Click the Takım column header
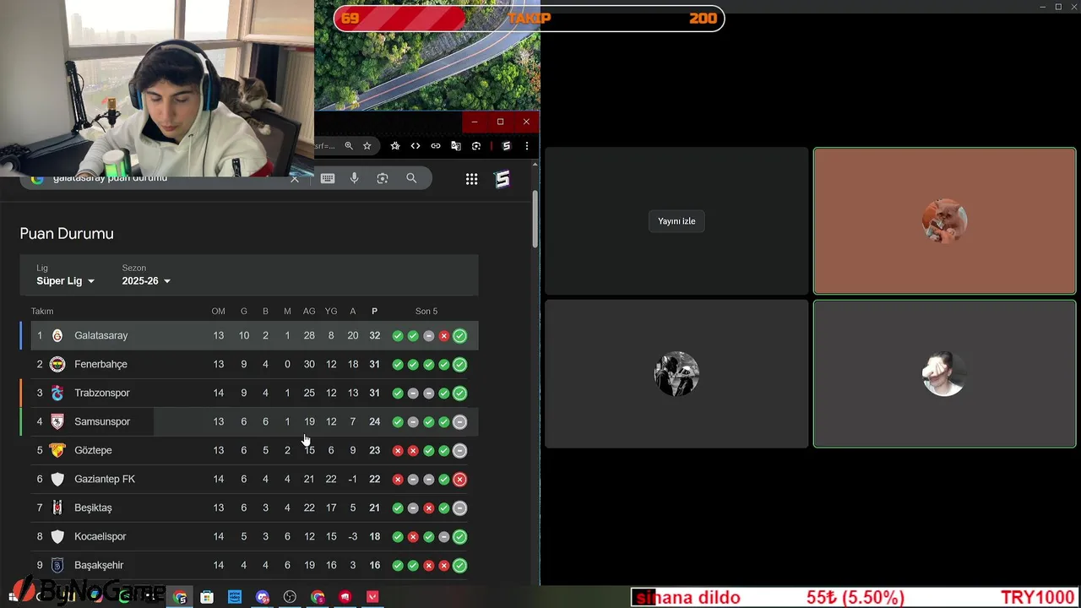Viewport: 1081px width, 608px height. pyautogui.click(x=42, y=312)
